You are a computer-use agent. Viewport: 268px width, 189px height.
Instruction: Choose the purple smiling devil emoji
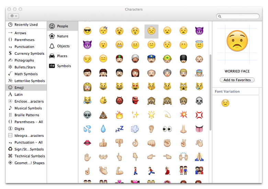[199, 31]
